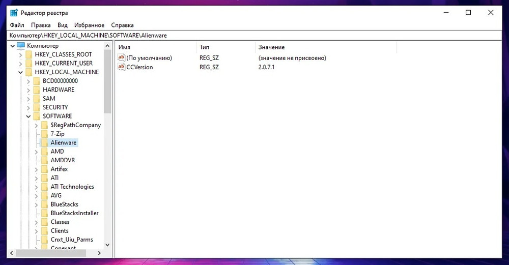The width and height of the screenshot is (509, 265).
Task: Click the string value icon beside CCVersion
Action: (x=122, y=67)
